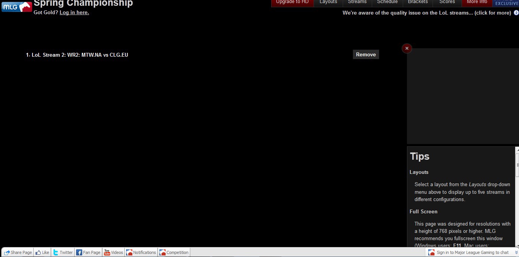Click the Exclusive banner tab
The image size is (519, 257).
click(506, 3)
